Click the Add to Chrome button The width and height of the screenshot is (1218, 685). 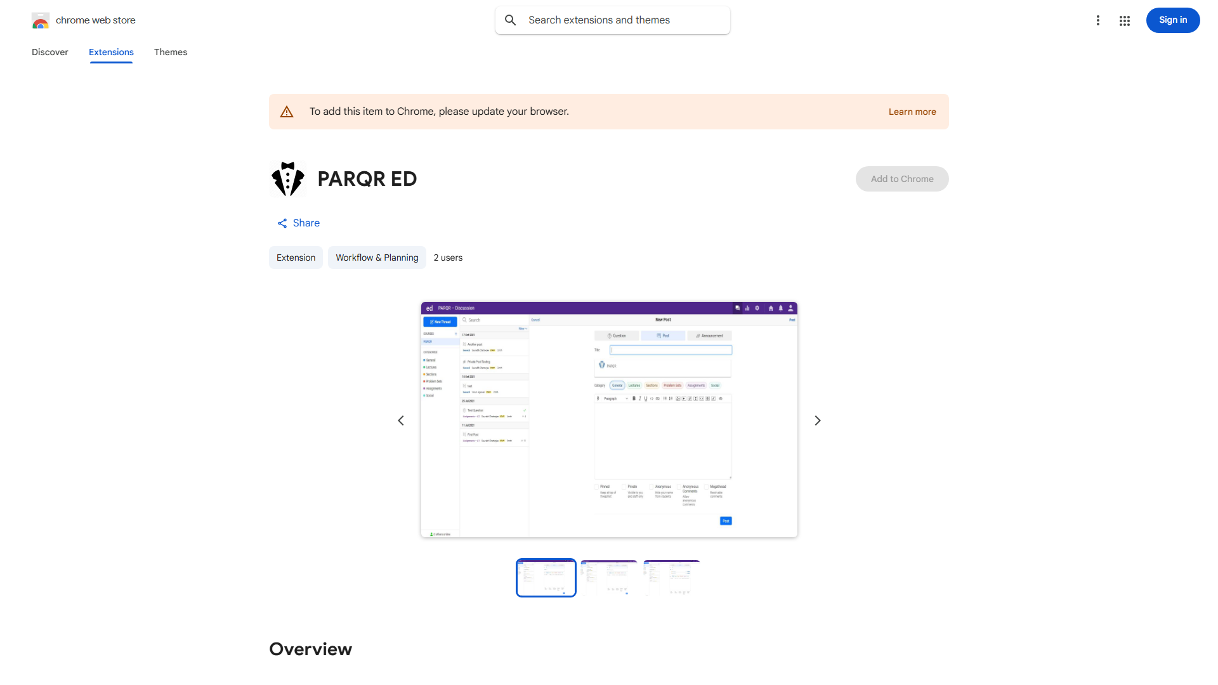click(901, 179)
